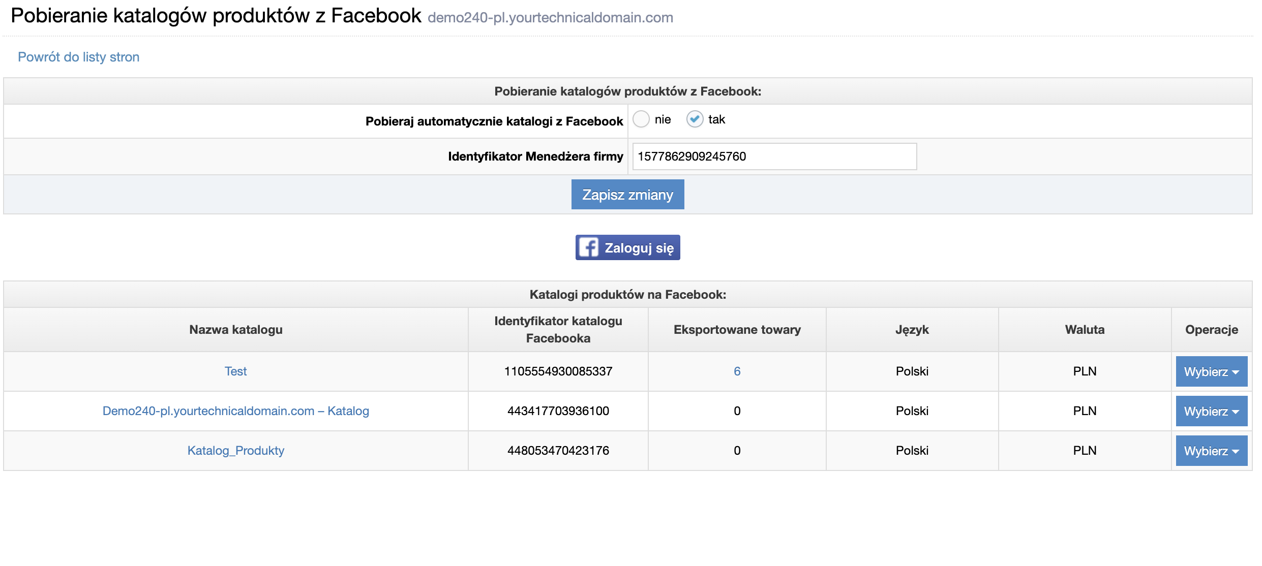The image size is (1262, 566).
Task: Click 'PLN' in the Test row
Action: click(1085, 371)
